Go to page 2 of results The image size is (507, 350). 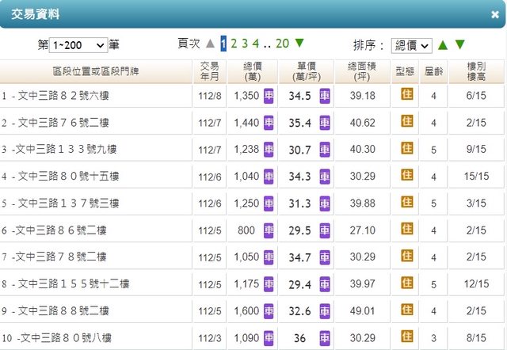coord(234,44)
